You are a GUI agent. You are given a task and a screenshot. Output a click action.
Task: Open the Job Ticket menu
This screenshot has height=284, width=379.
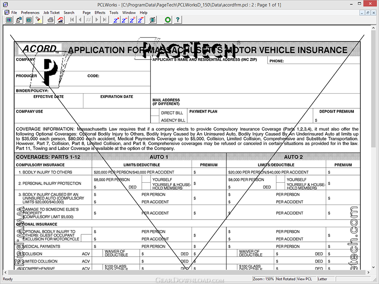pyautogui.click(x=51, y=13)
